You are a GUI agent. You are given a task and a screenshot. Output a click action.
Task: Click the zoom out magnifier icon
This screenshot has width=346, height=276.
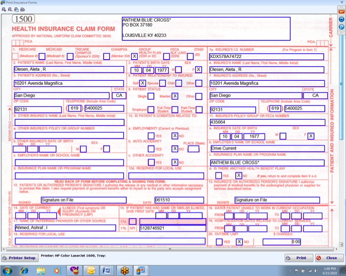[x=10, y=9]
